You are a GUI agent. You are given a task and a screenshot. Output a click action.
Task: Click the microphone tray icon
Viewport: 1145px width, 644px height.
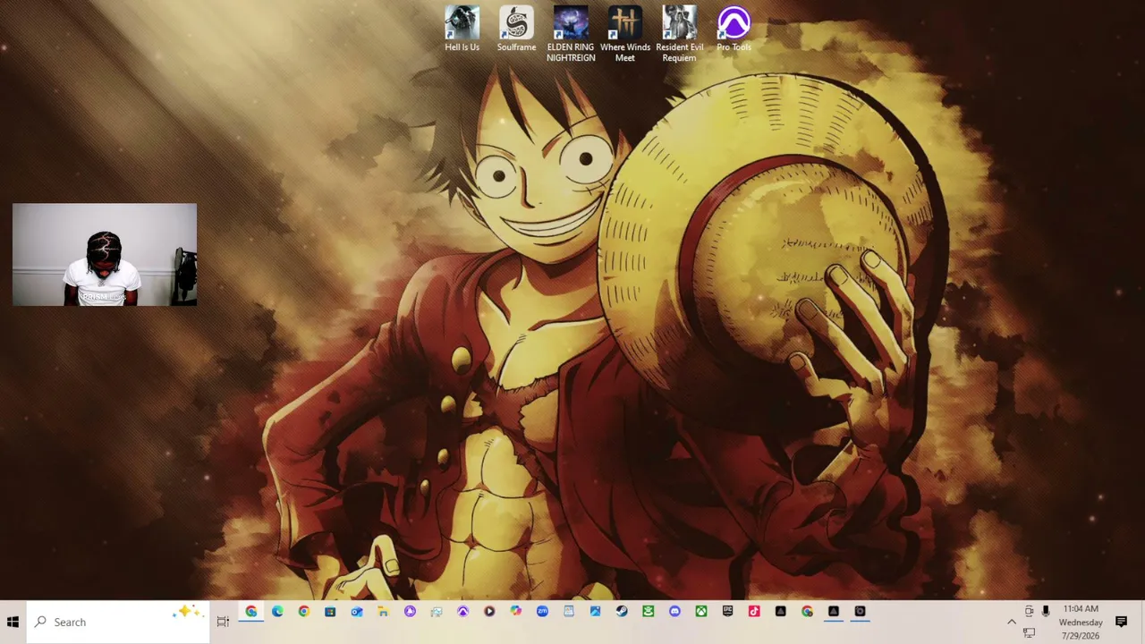tap(1046, 611)
